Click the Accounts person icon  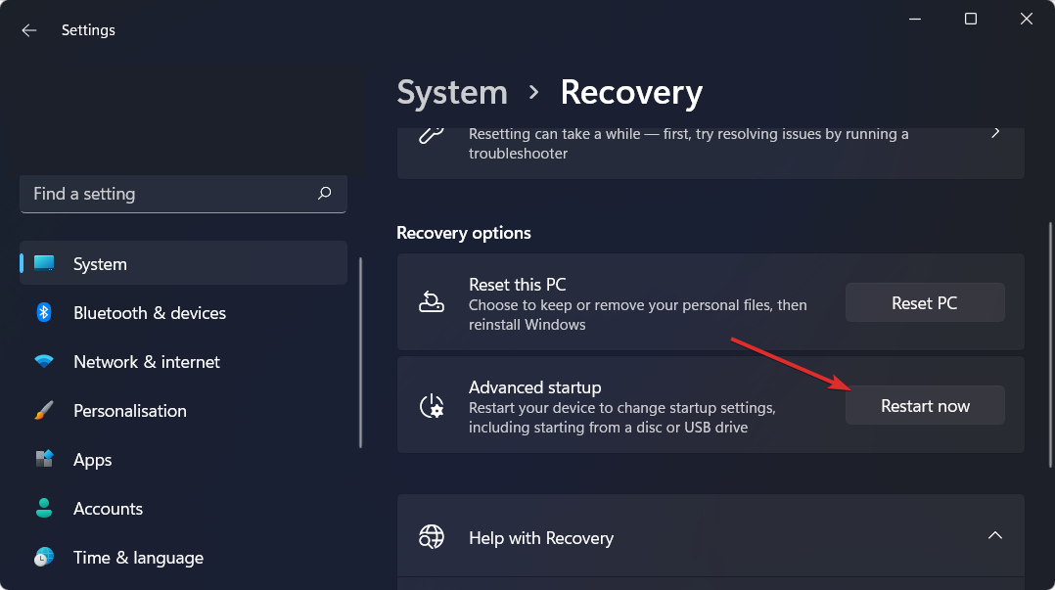44,508
